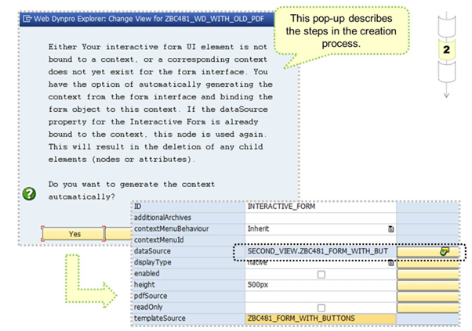Screen dimensions: 472x331
Task: Open the contextMenuBehaviour Inherit dropdown
Action: [x=390, y=228]
